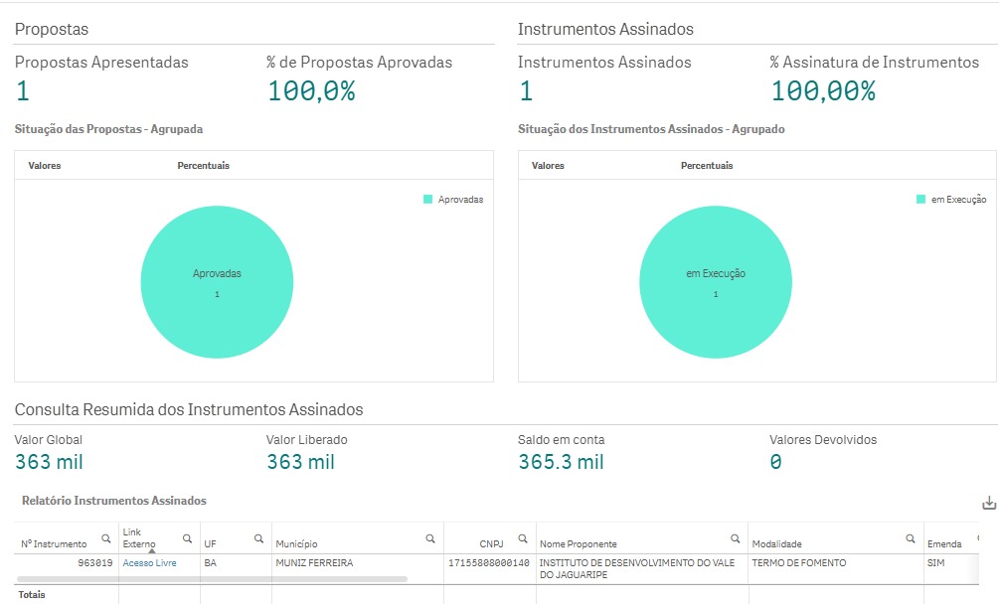
Task: Click the Valor Global amount 363 mil
Action: point(50,462)
